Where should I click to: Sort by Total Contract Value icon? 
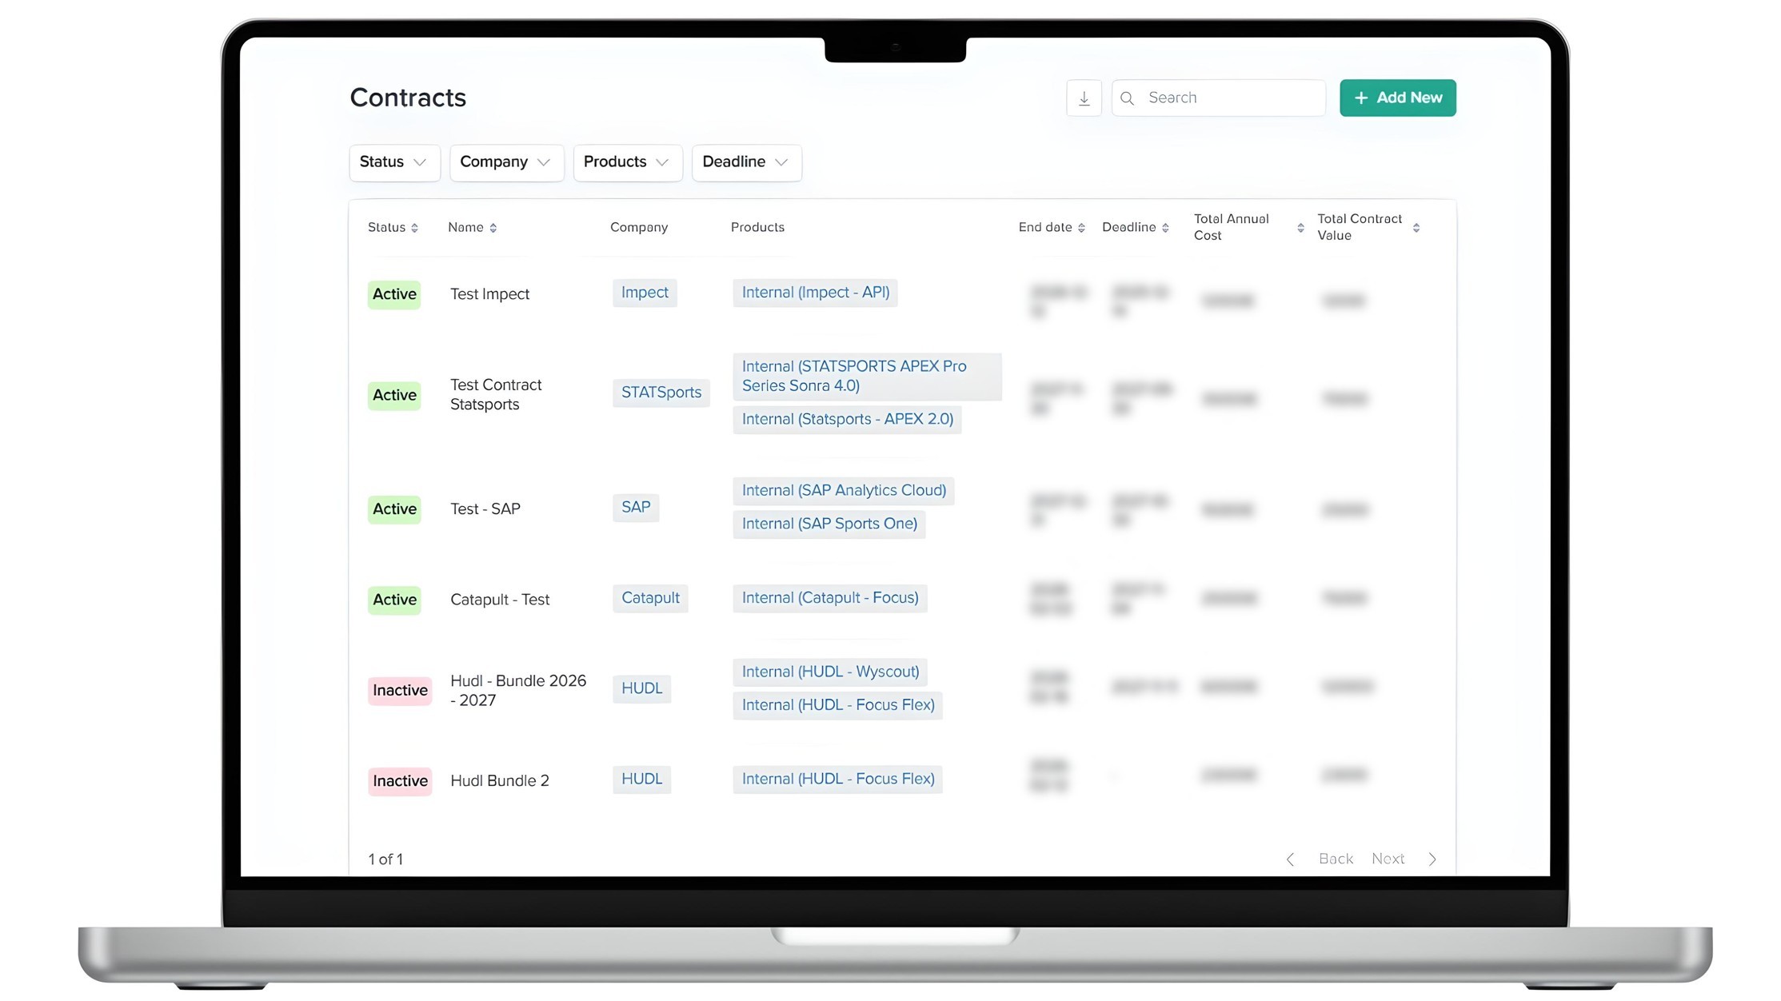tap(1417, 227)
